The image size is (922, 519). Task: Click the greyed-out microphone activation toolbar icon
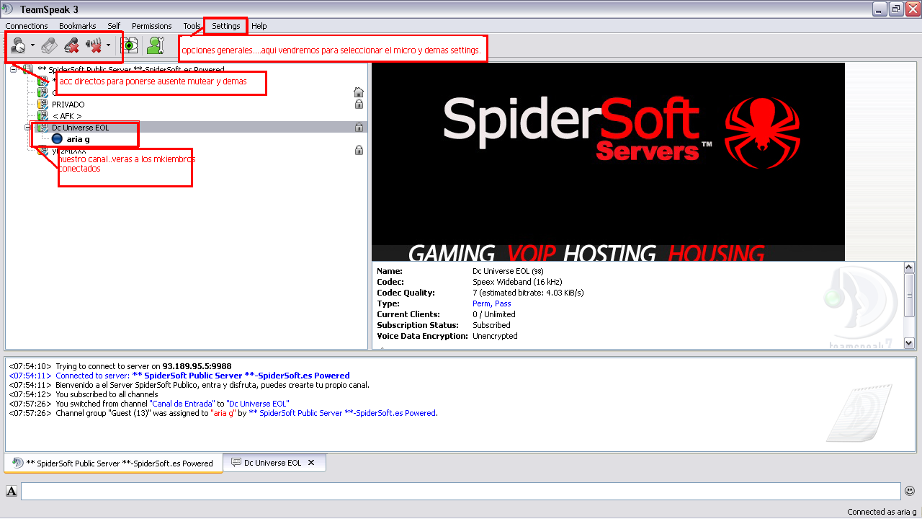coord(49,45)
